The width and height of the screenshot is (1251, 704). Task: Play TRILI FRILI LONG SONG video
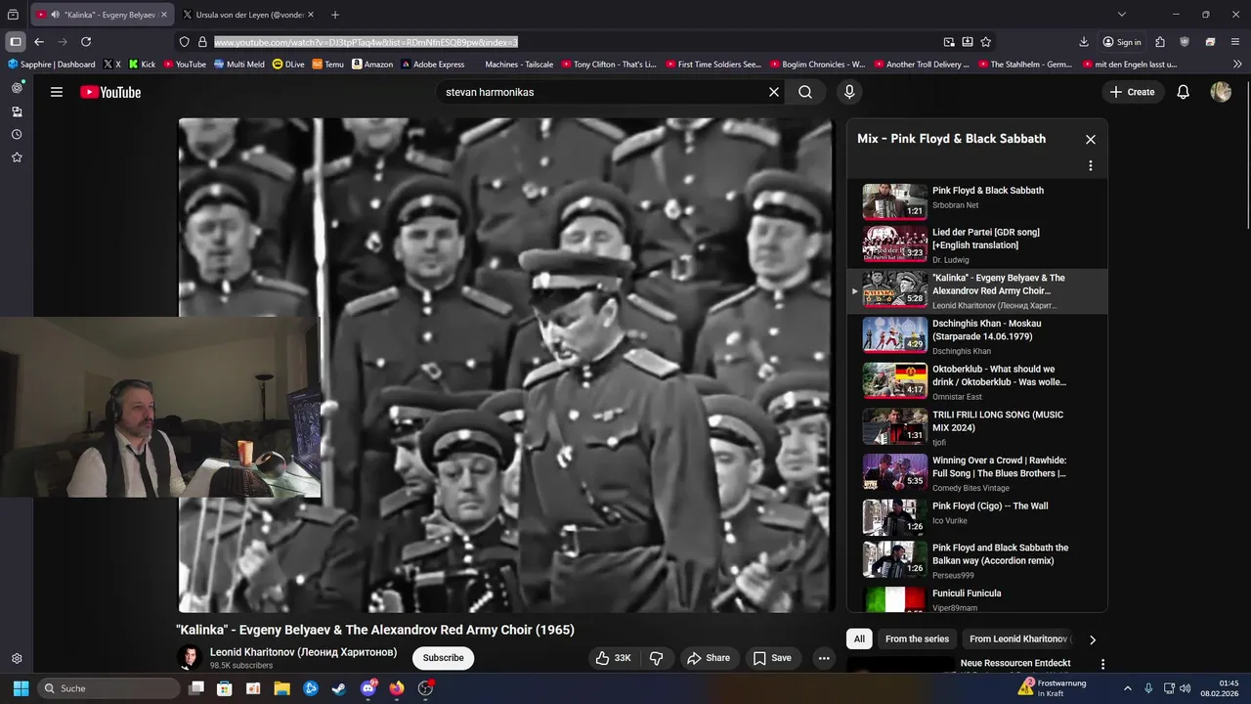pyautogui.click(x=977, y=427)
